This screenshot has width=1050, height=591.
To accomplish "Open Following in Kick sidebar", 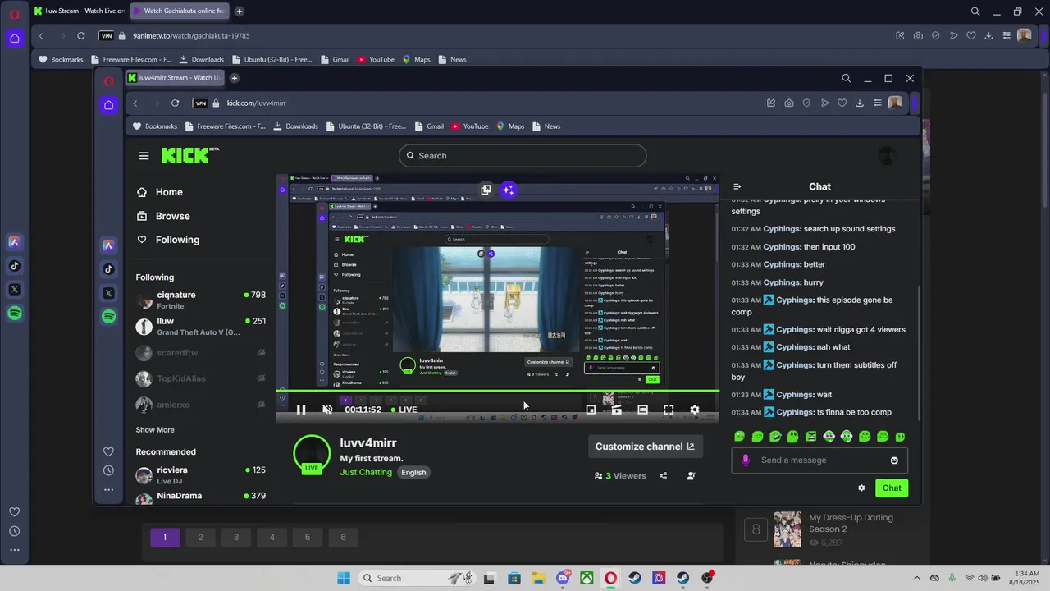I will click(168, 240).
